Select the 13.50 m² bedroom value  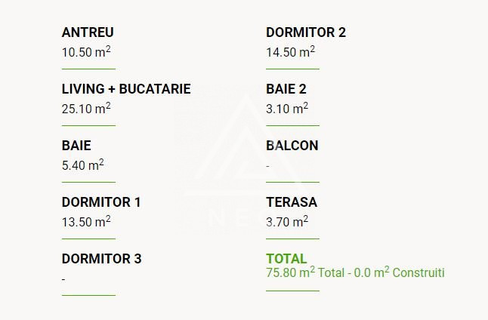point(86,222)
